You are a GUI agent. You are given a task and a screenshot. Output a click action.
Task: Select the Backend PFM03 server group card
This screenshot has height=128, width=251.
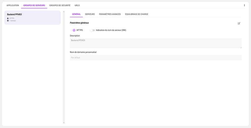point(32,17)
